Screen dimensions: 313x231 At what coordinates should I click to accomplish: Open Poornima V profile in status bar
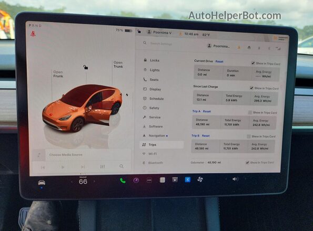(159, 32)
